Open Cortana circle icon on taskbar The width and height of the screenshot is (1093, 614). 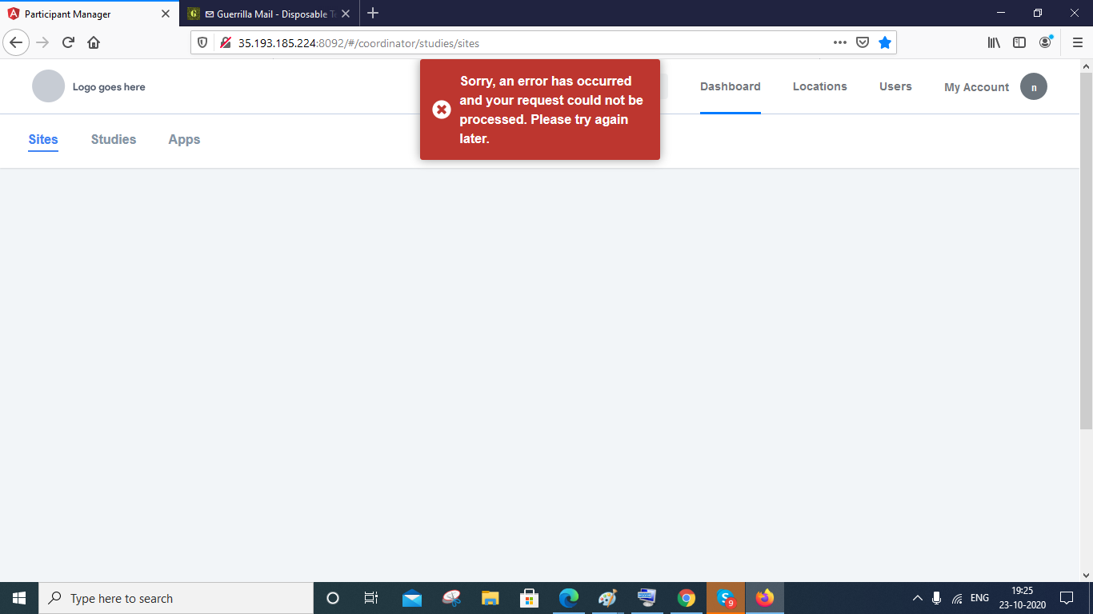pyautogui.click(x=334, y=598)
